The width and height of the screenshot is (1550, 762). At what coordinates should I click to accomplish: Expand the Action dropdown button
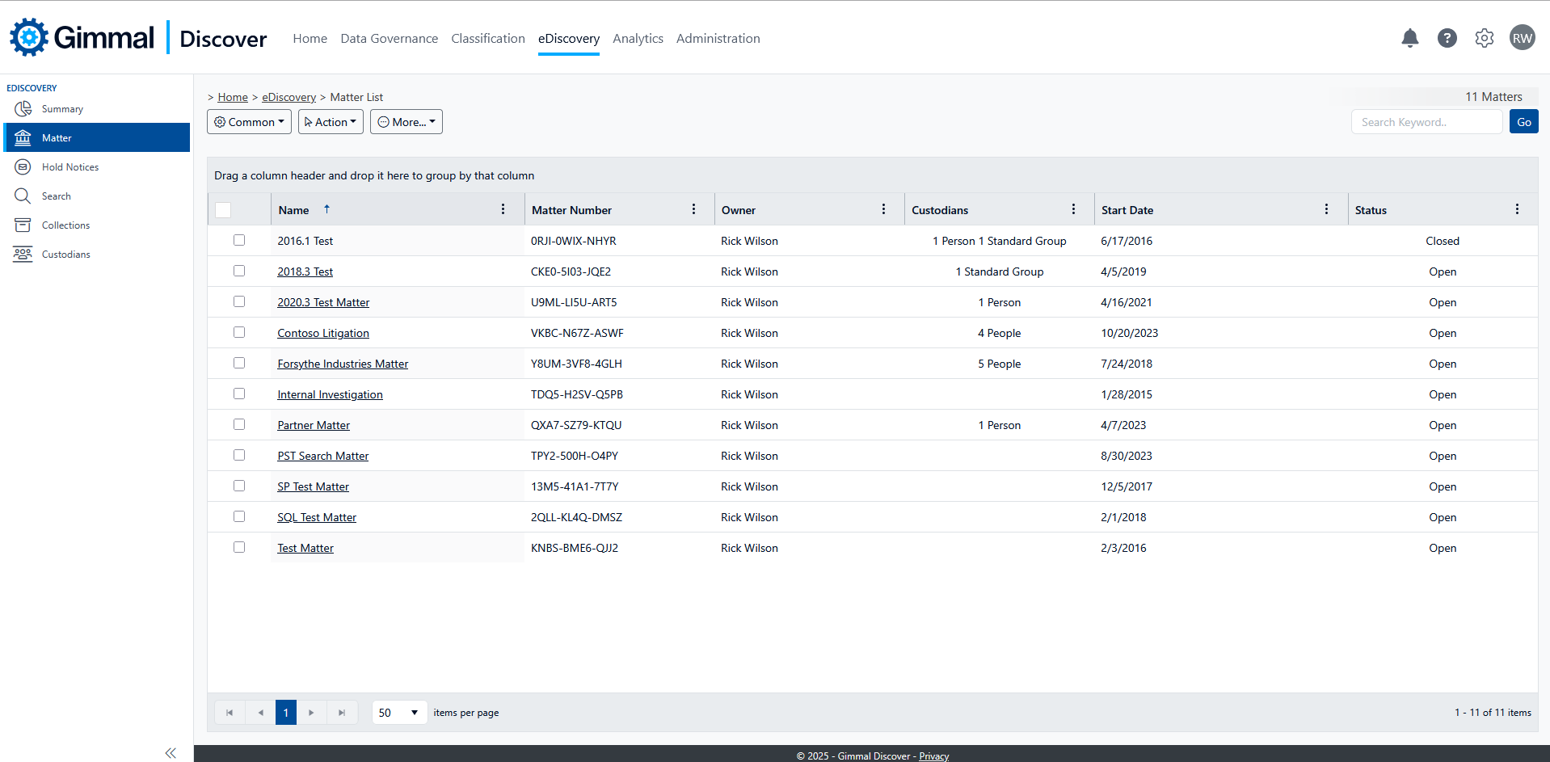coord(331,122)
